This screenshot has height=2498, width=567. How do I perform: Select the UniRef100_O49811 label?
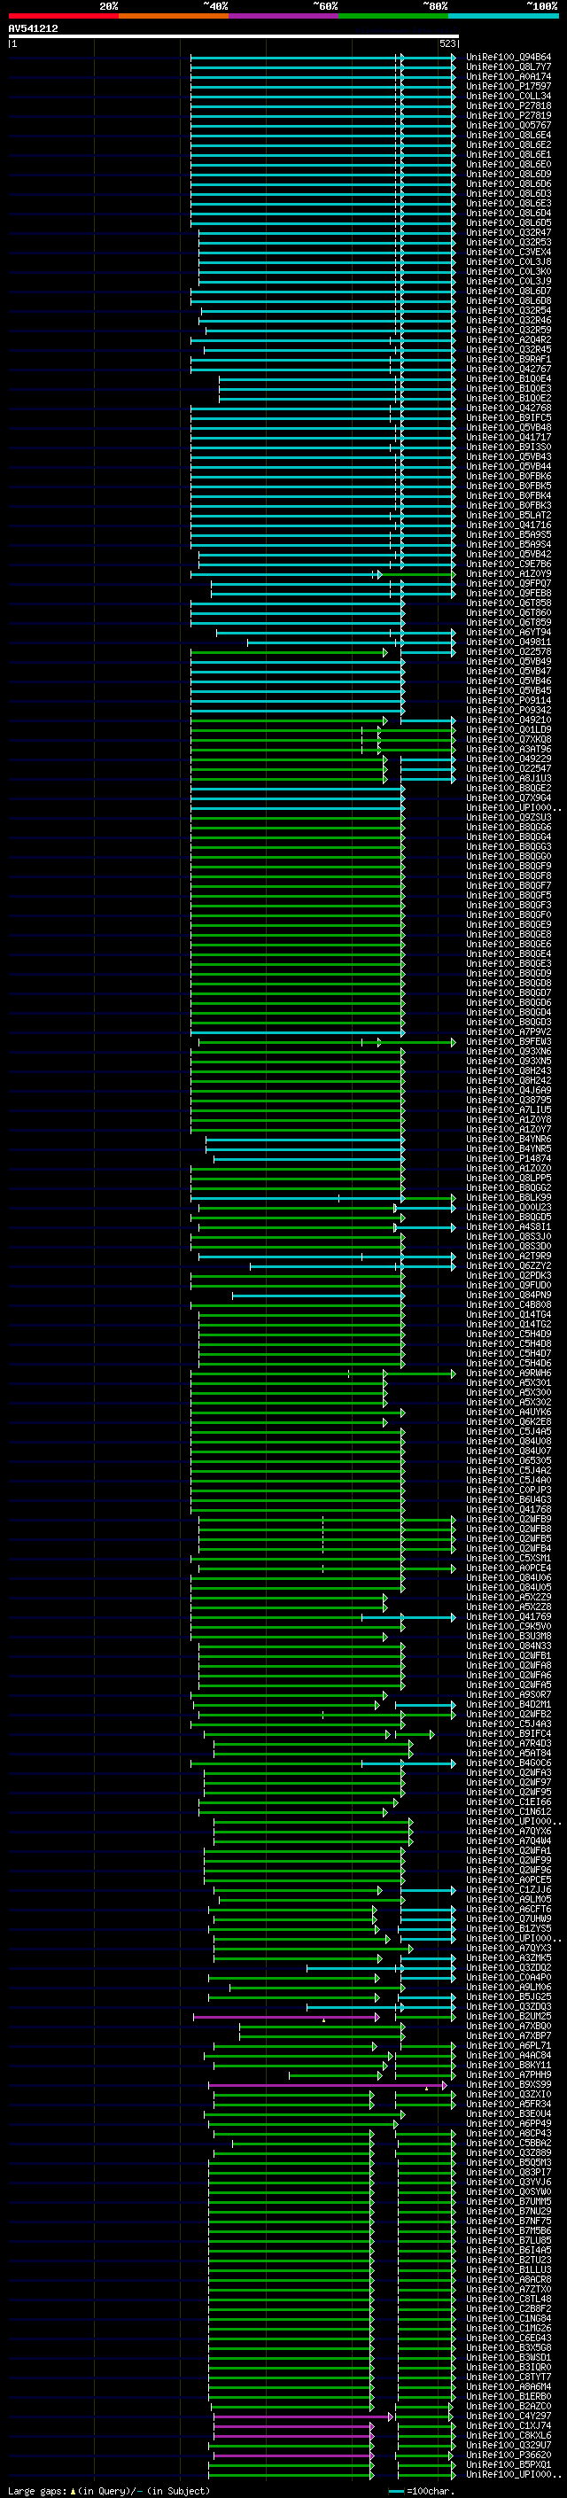click(509, 642)
